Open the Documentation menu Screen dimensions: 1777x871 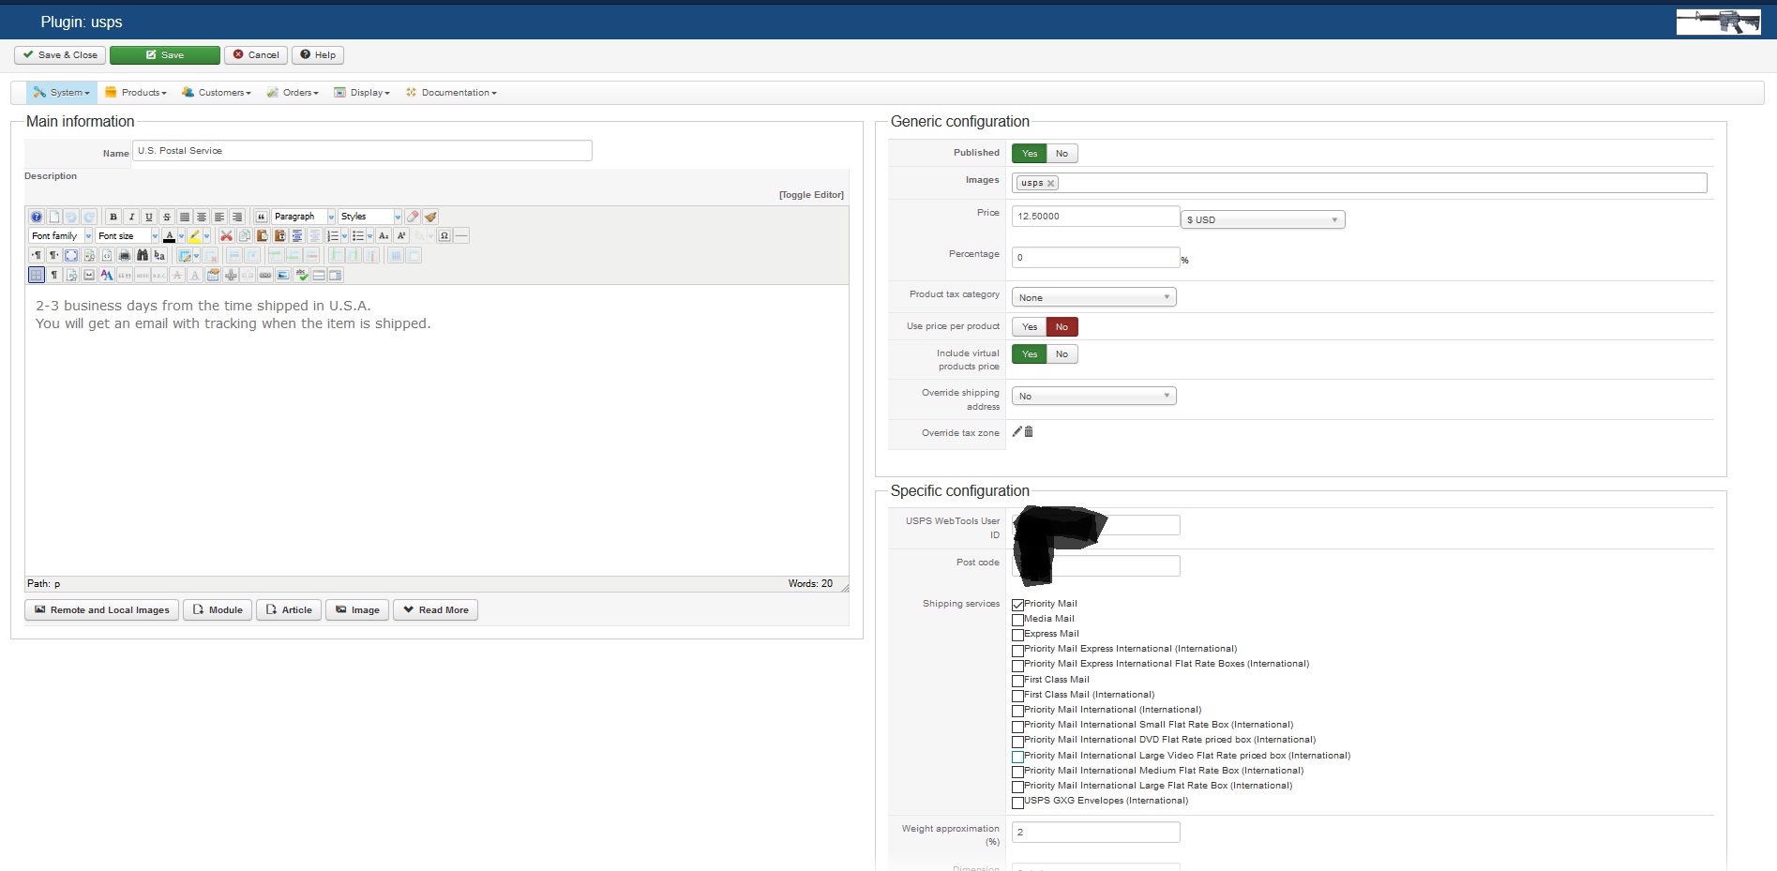(x=451, y=93)
